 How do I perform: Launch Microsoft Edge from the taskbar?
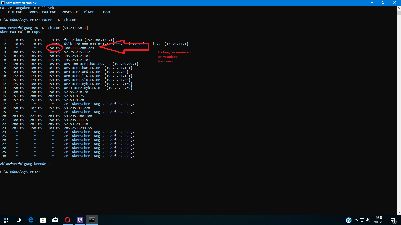[31, 220]
